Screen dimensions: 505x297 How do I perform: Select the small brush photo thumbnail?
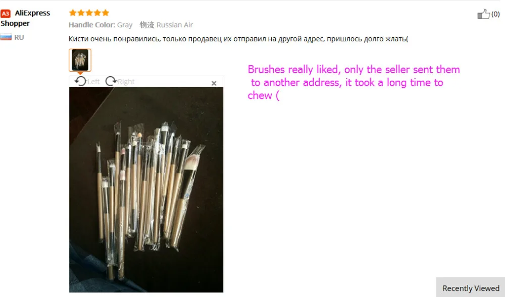(80, 60)
